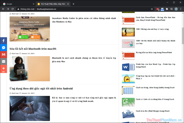Open sidebar link Cách làm PowerPoint

tap(156, 19)
